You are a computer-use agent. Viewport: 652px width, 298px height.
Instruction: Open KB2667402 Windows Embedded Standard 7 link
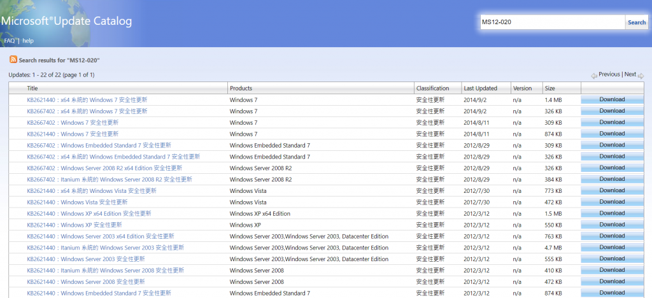point(99,145)
